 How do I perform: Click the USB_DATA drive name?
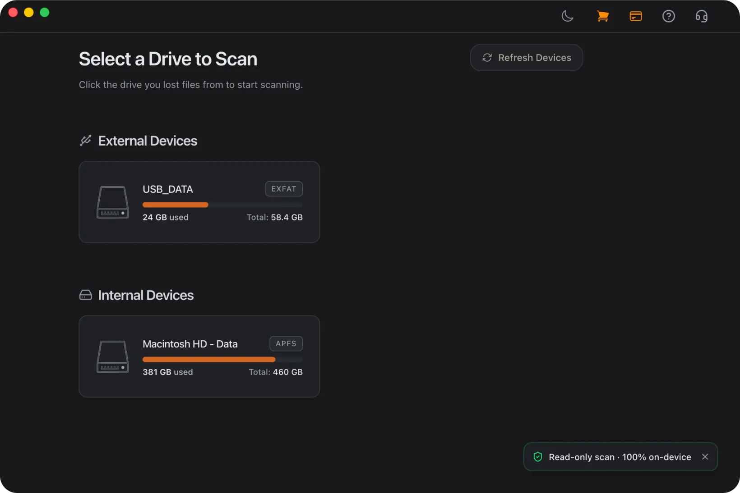pyautogui.click(x=168, y=189)
